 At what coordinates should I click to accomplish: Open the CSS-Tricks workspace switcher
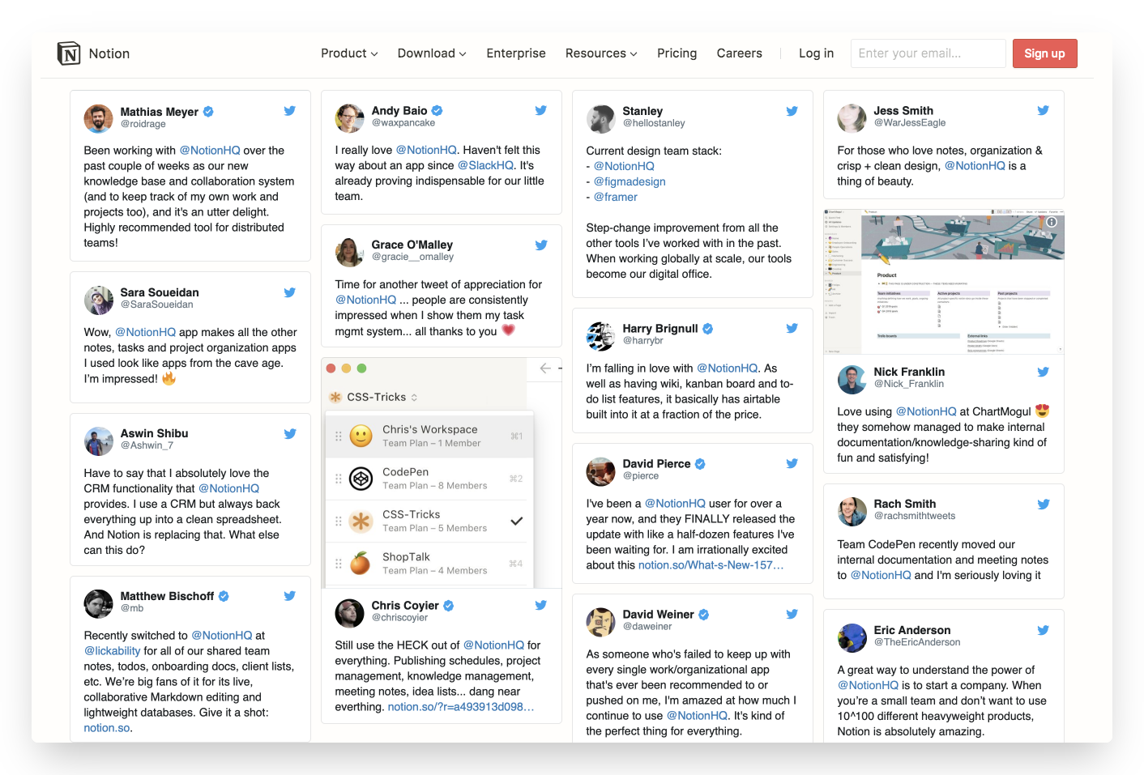374,397
